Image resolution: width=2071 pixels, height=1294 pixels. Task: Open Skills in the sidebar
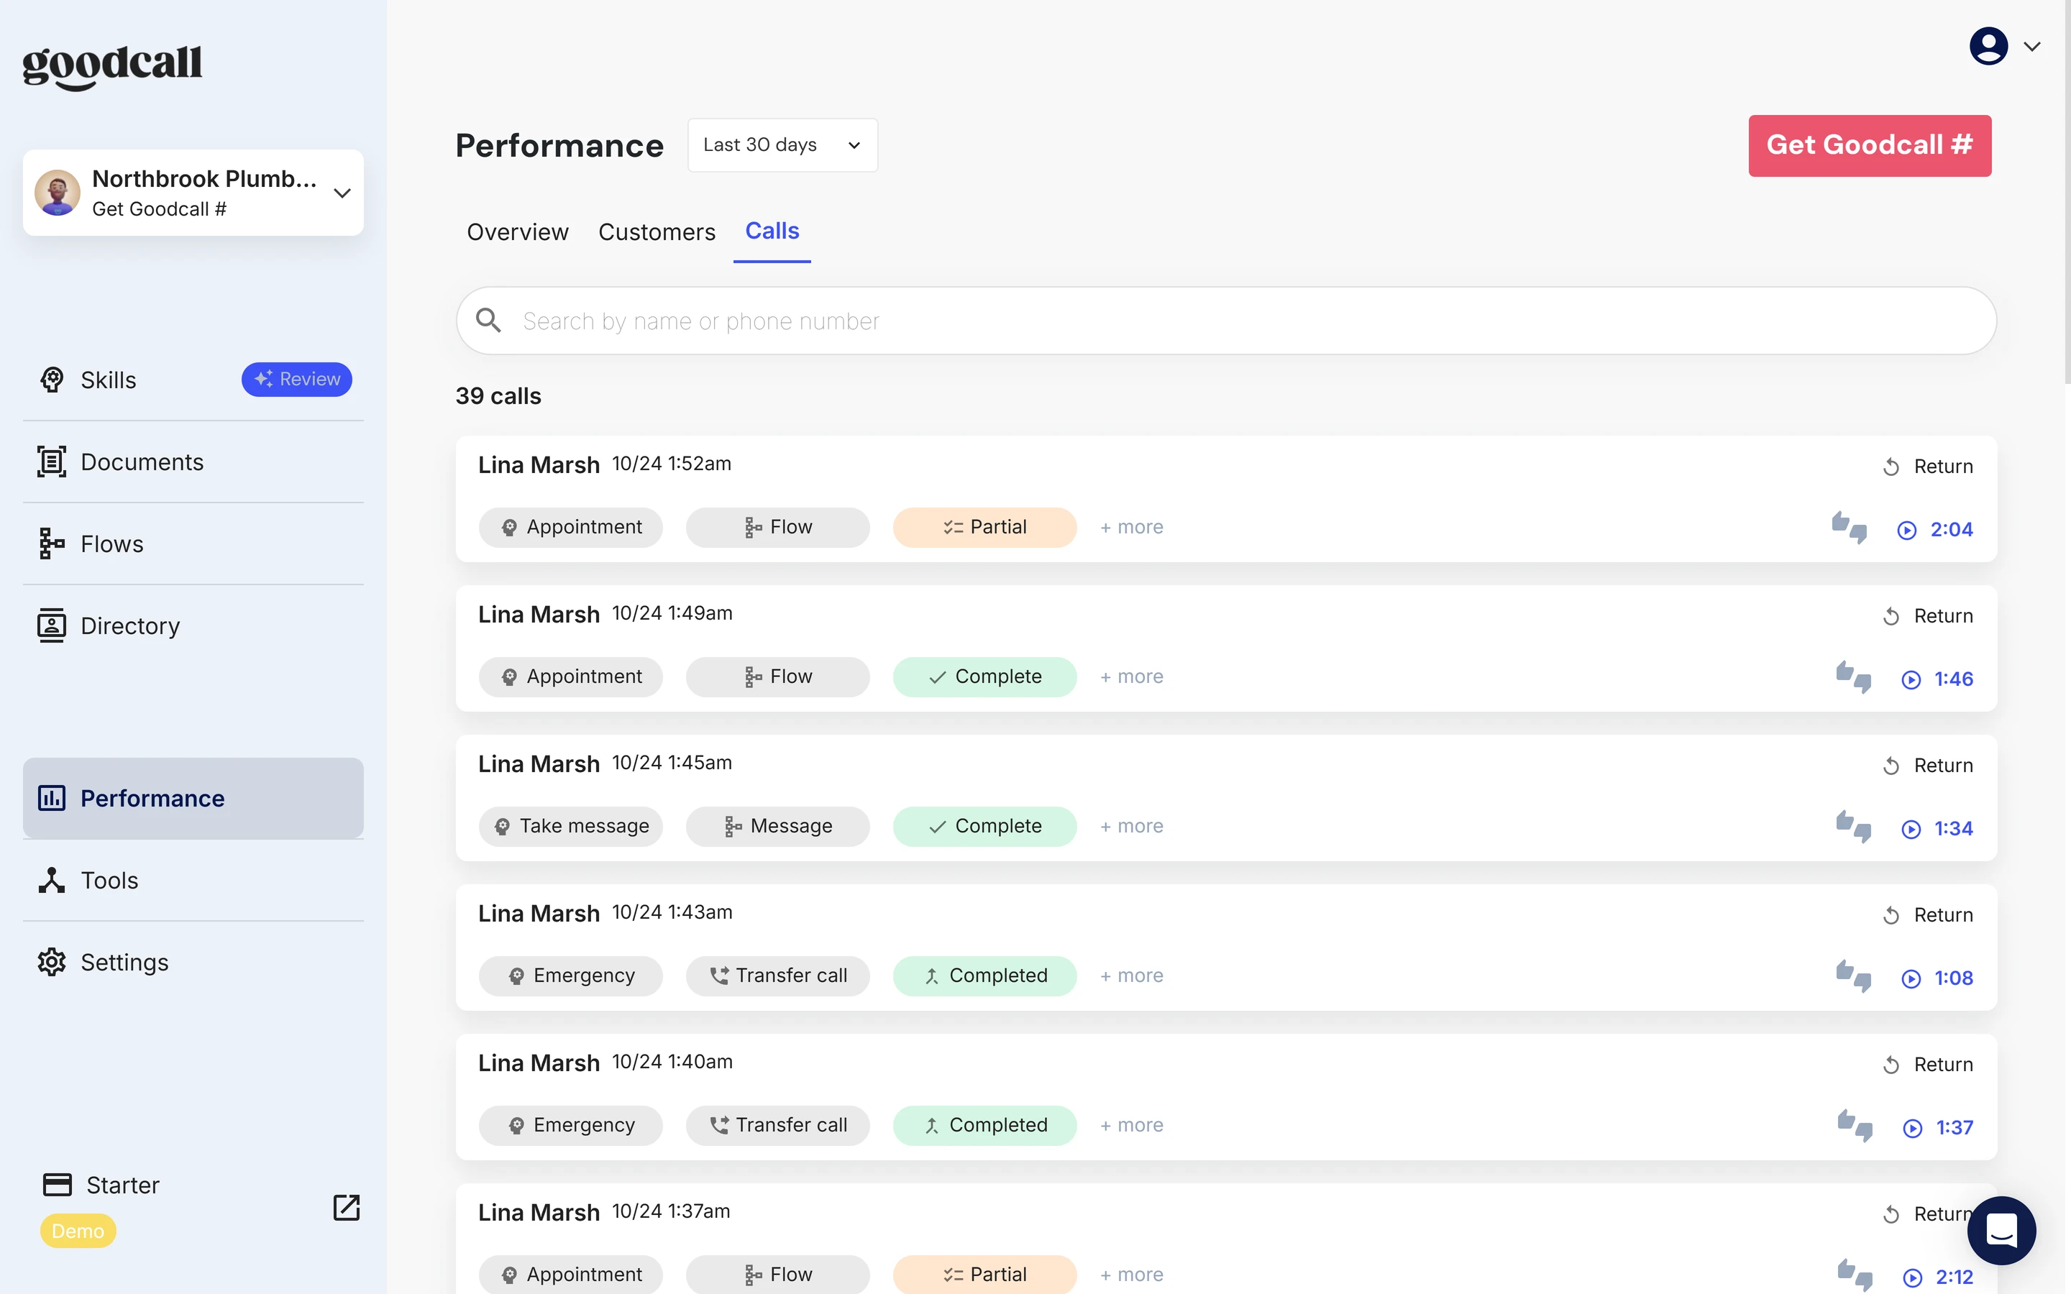tap(109, 379)
